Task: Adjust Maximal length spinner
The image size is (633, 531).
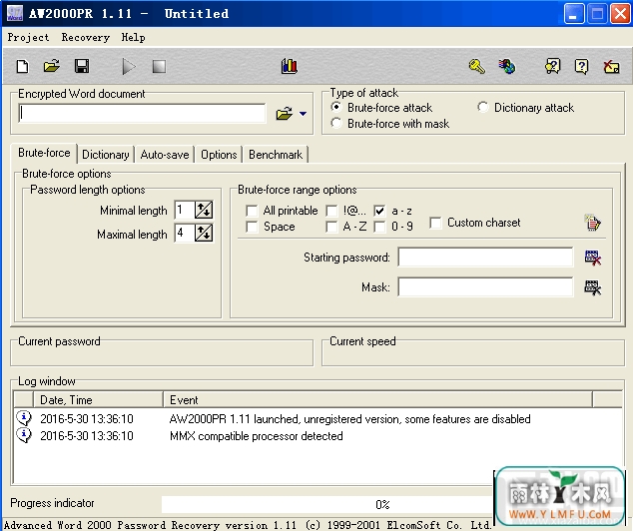Action: [204, 233]
